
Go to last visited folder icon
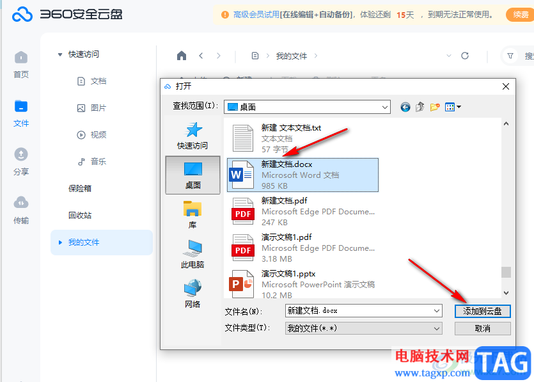tap(405, 107)
